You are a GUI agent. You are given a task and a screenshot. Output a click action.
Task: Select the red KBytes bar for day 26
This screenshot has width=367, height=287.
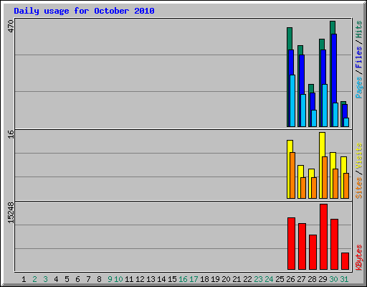pyautogui.click(x=291, y=243)
